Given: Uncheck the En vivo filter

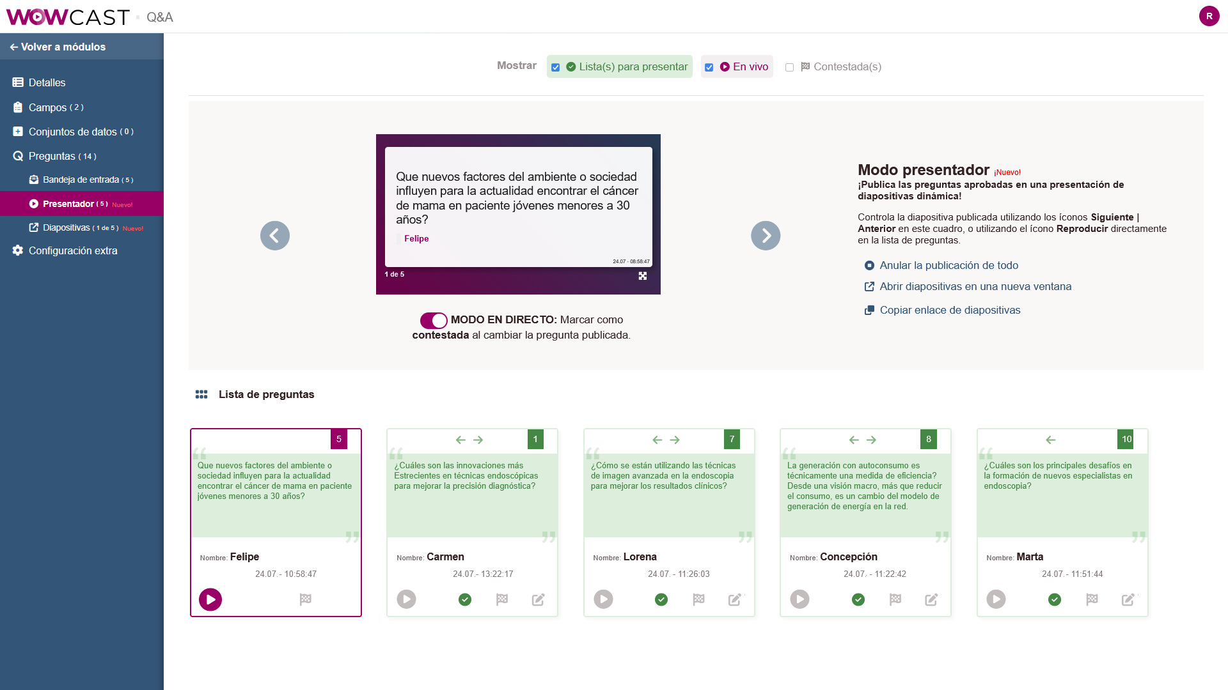Looking at the screenshot, I should click(x=709, y=67).
